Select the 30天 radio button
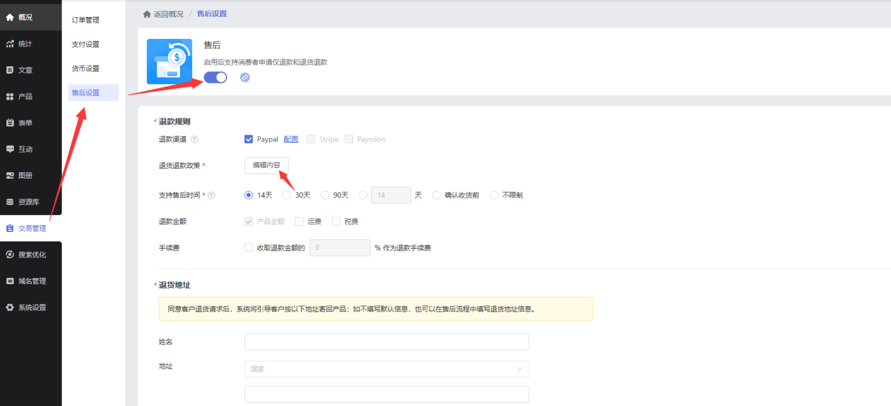 [286, 195]
